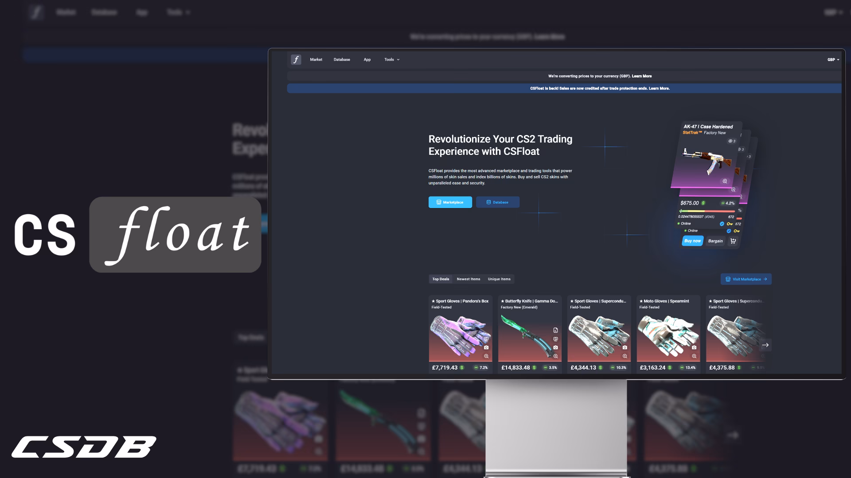851x478 pixels.
Task: Click the '★ Butterfly Knife | Gamma Do...' title
Action: [529, 301]
